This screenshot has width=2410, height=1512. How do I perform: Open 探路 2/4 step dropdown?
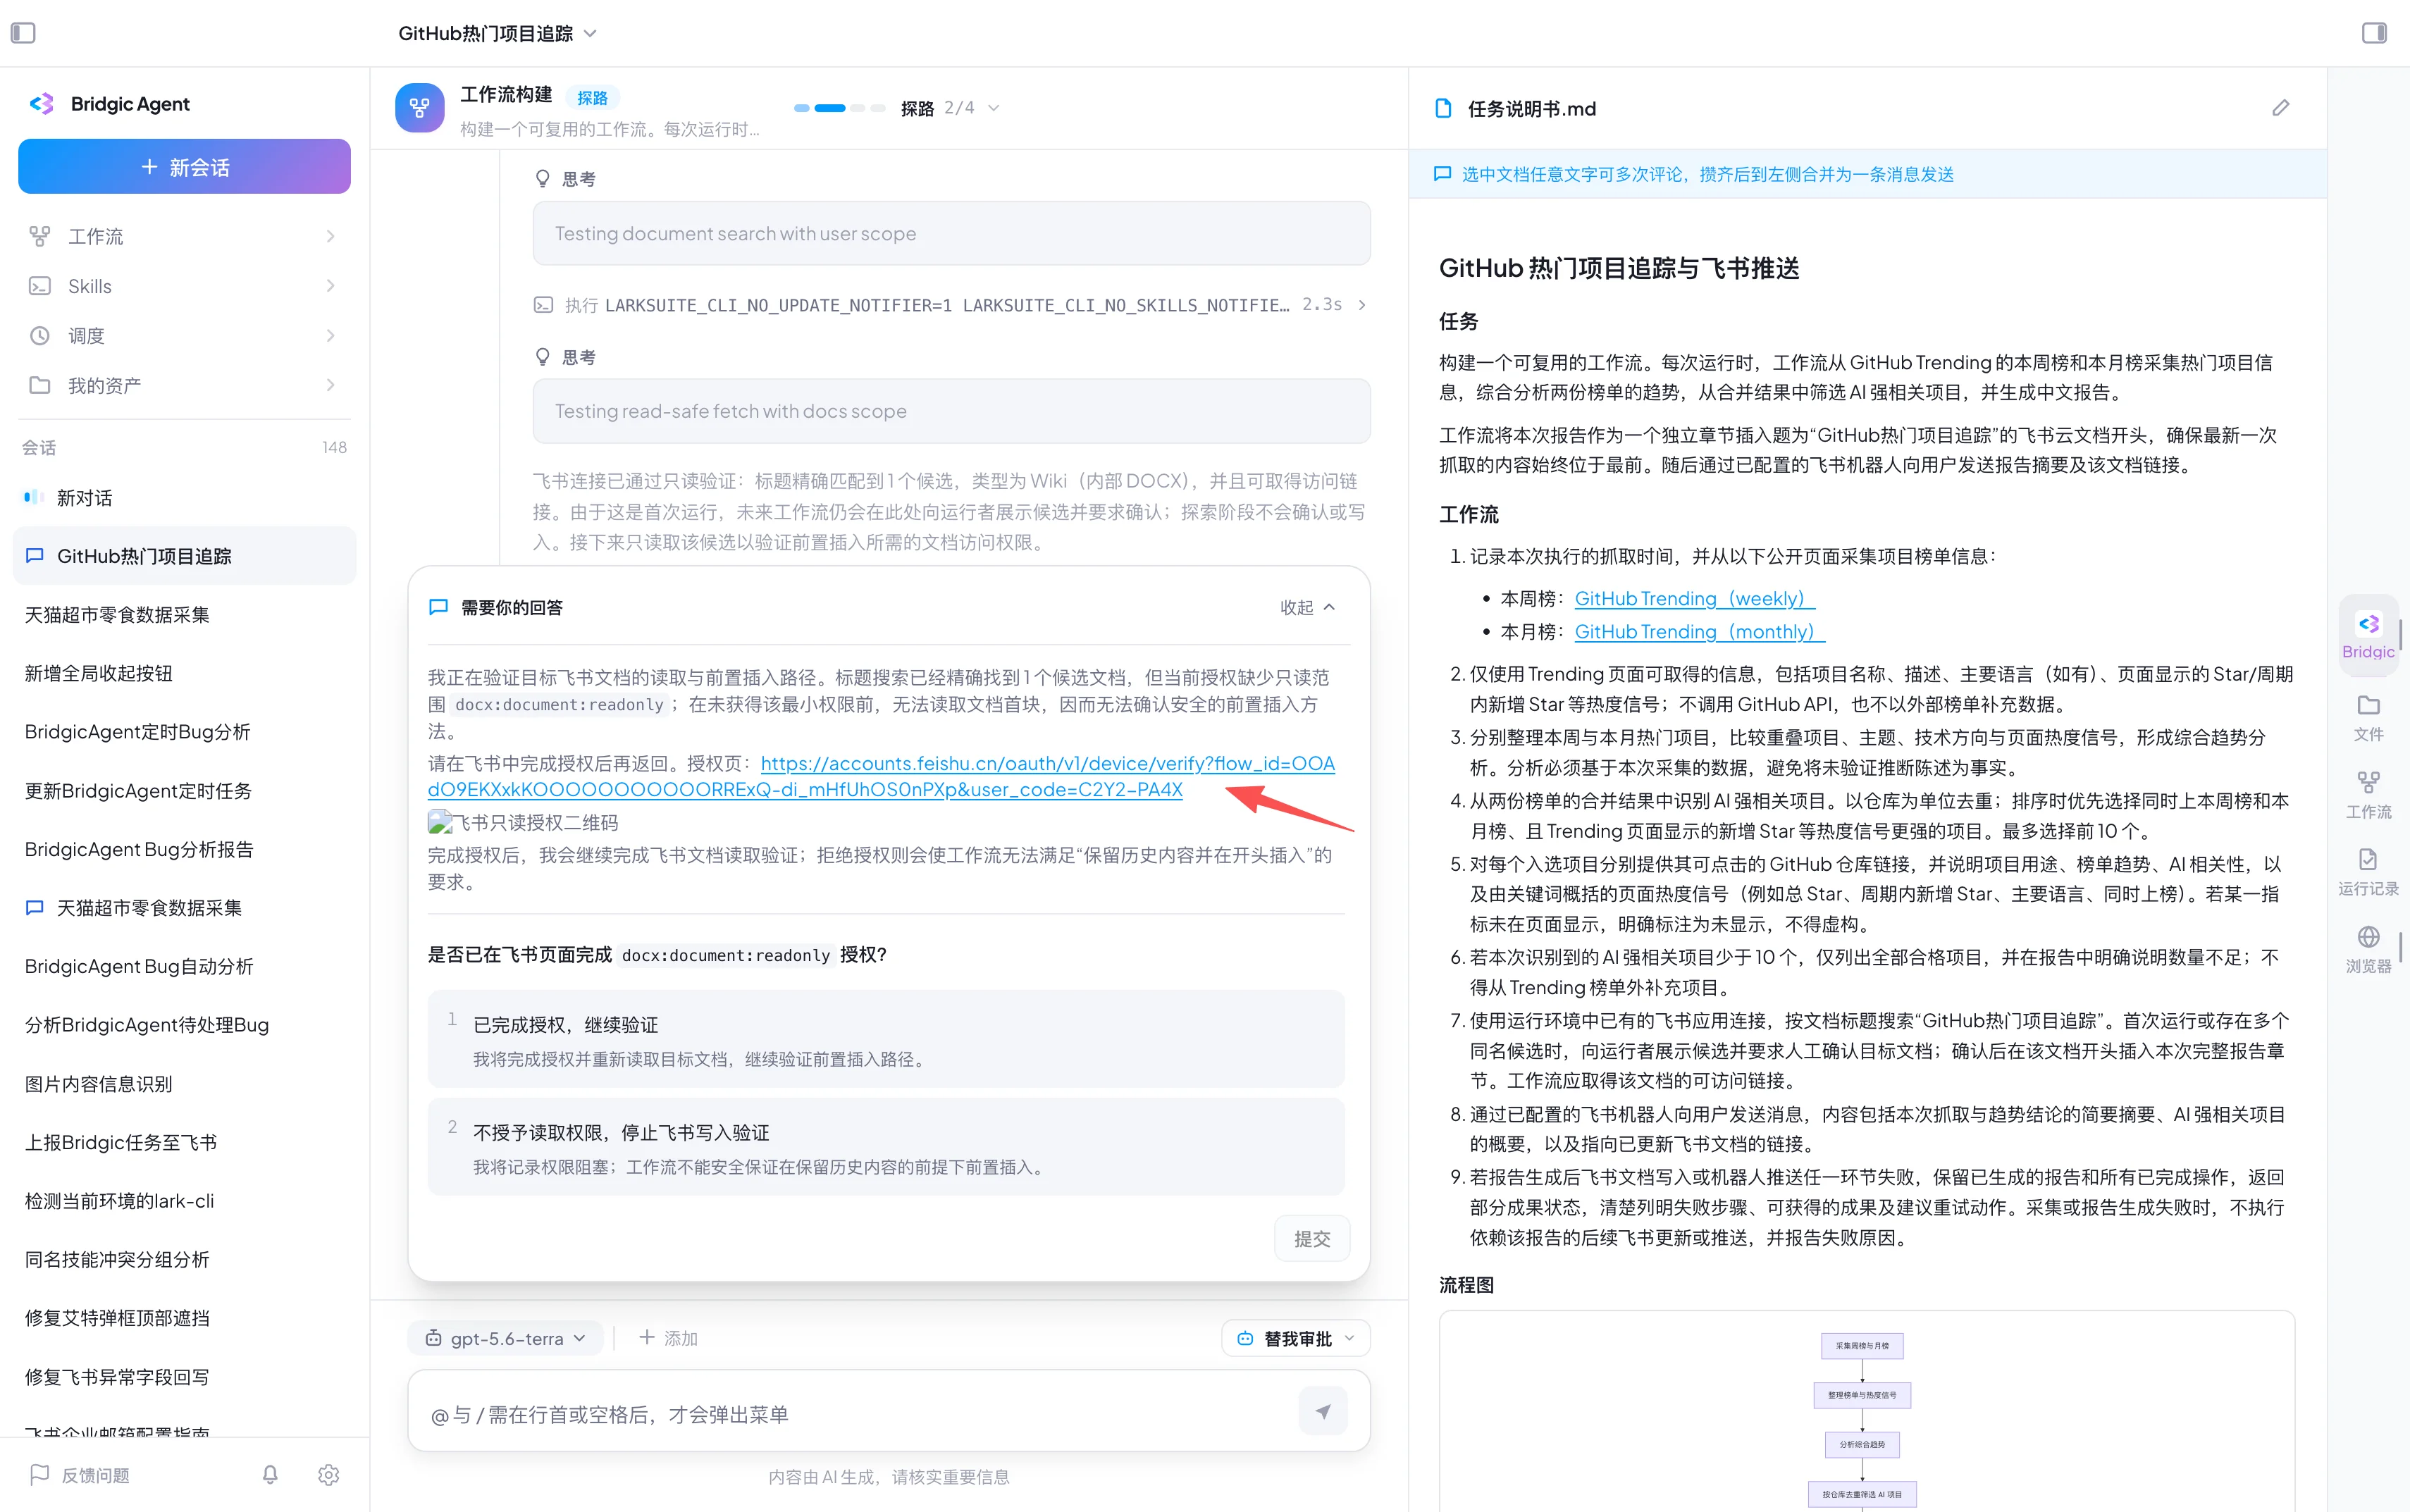(x=950, y=108)
